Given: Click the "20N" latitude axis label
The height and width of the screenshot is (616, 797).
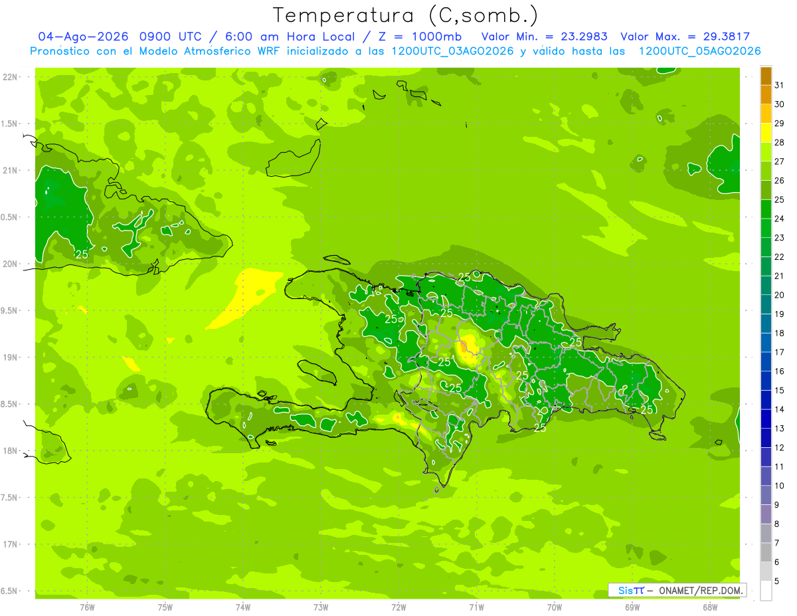Looking at the screenshot, I should pos(11,264).
